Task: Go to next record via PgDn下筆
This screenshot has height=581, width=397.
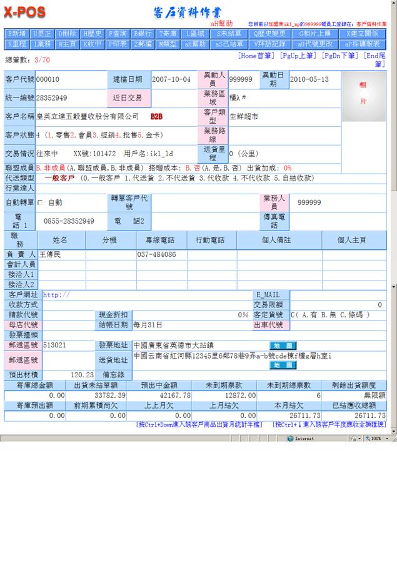Action: [339, 56]
